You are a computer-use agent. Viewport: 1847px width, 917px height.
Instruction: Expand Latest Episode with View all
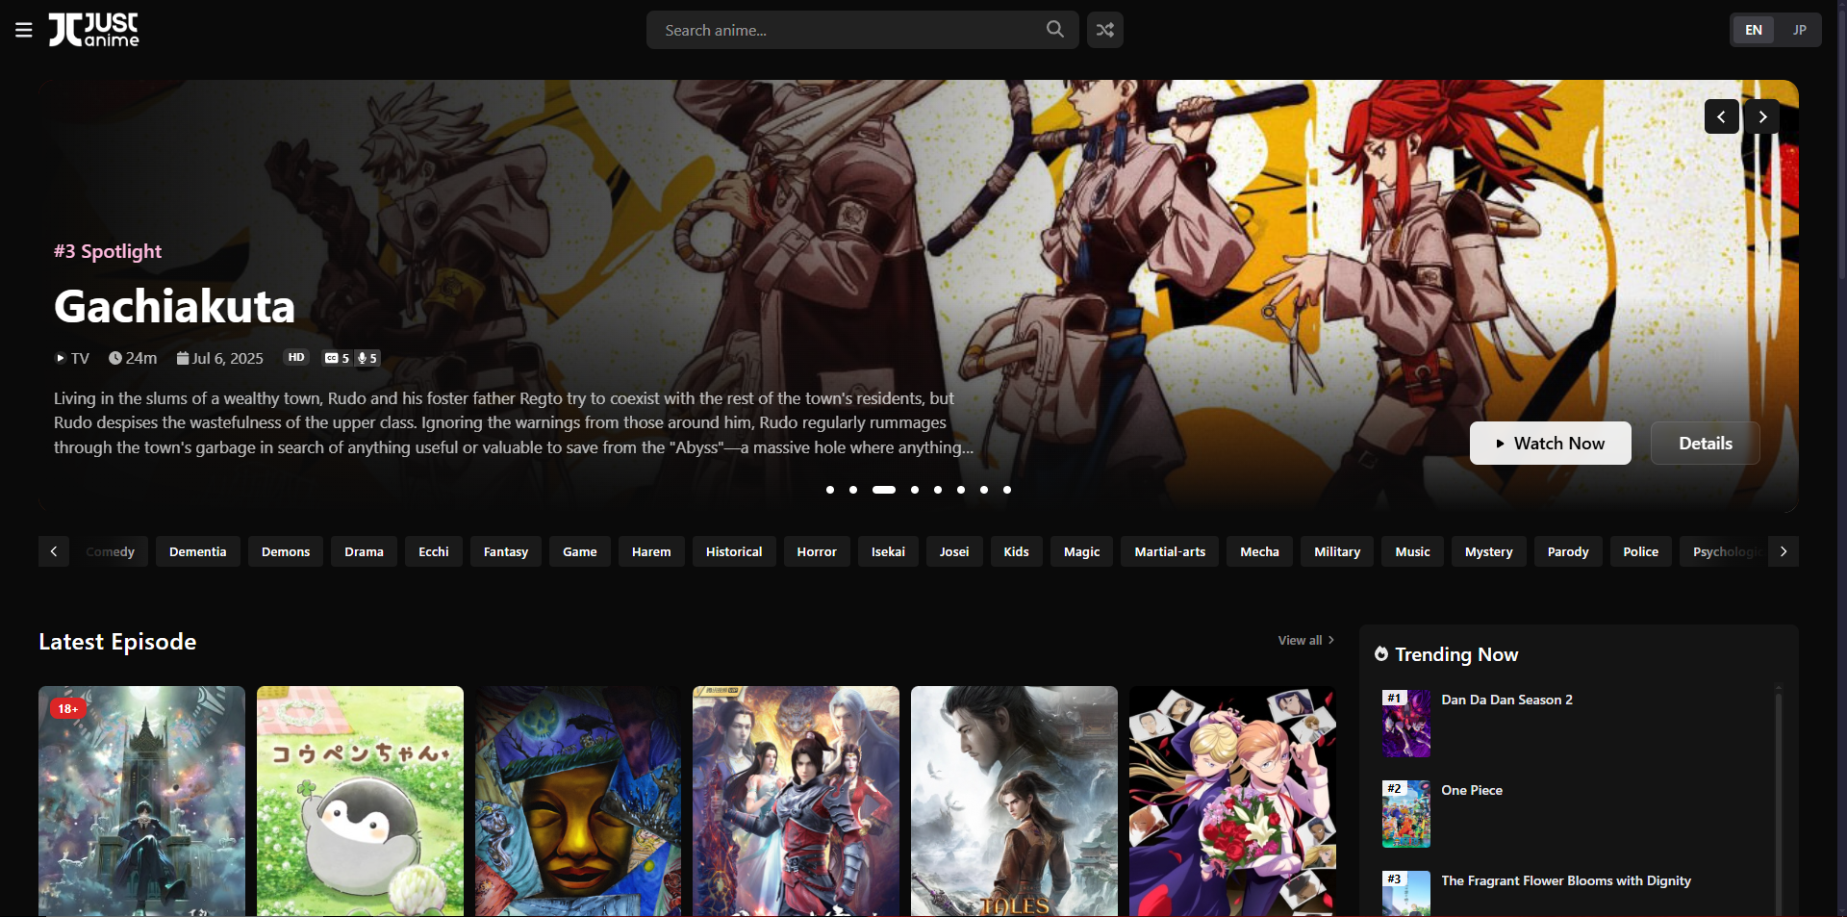[x=1305, y=641]
